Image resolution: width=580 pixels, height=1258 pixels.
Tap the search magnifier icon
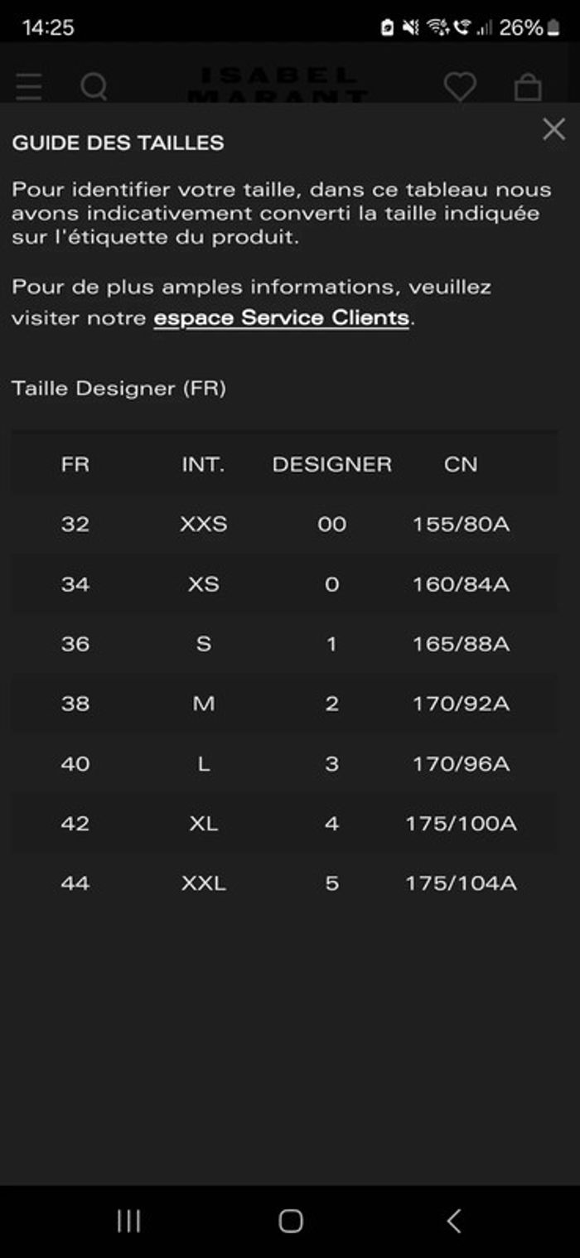pos(94,86)
